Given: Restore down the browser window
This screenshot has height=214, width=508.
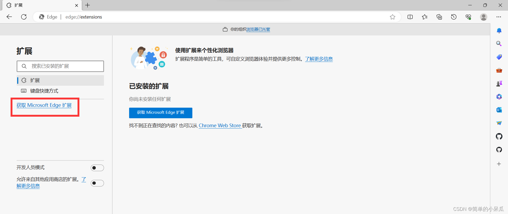Looking at the screenshot, I should pos(485,5).
